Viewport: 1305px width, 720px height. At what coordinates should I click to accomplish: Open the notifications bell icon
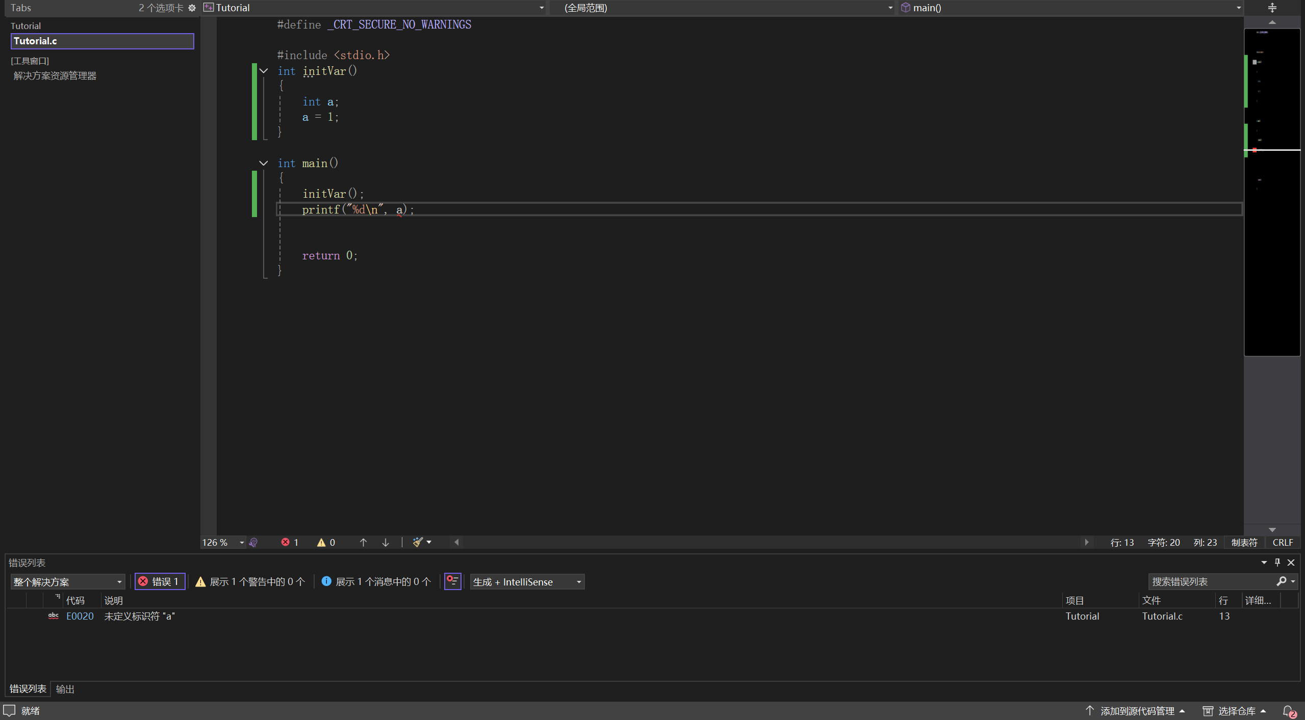(1289, 711)
